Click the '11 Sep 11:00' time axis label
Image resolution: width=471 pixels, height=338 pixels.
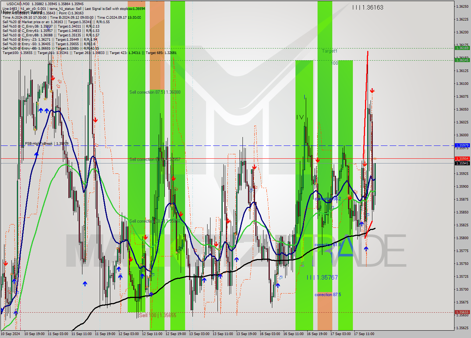click(82, 334)
